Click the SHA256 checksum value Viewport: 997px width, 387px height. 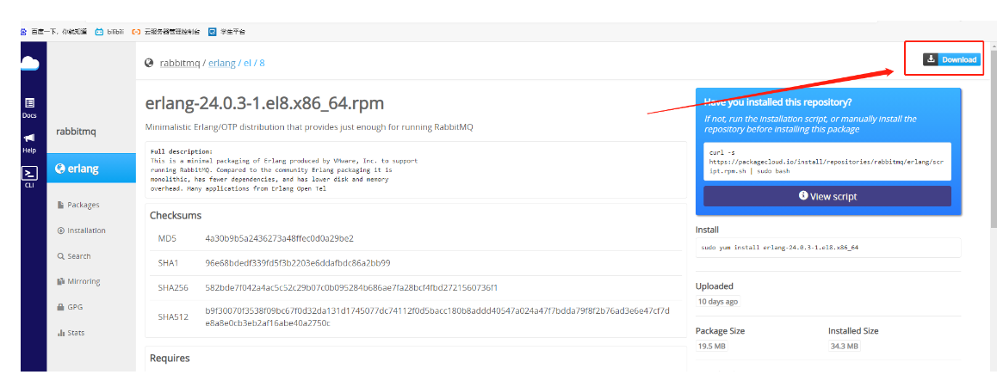tap(351, 288)
